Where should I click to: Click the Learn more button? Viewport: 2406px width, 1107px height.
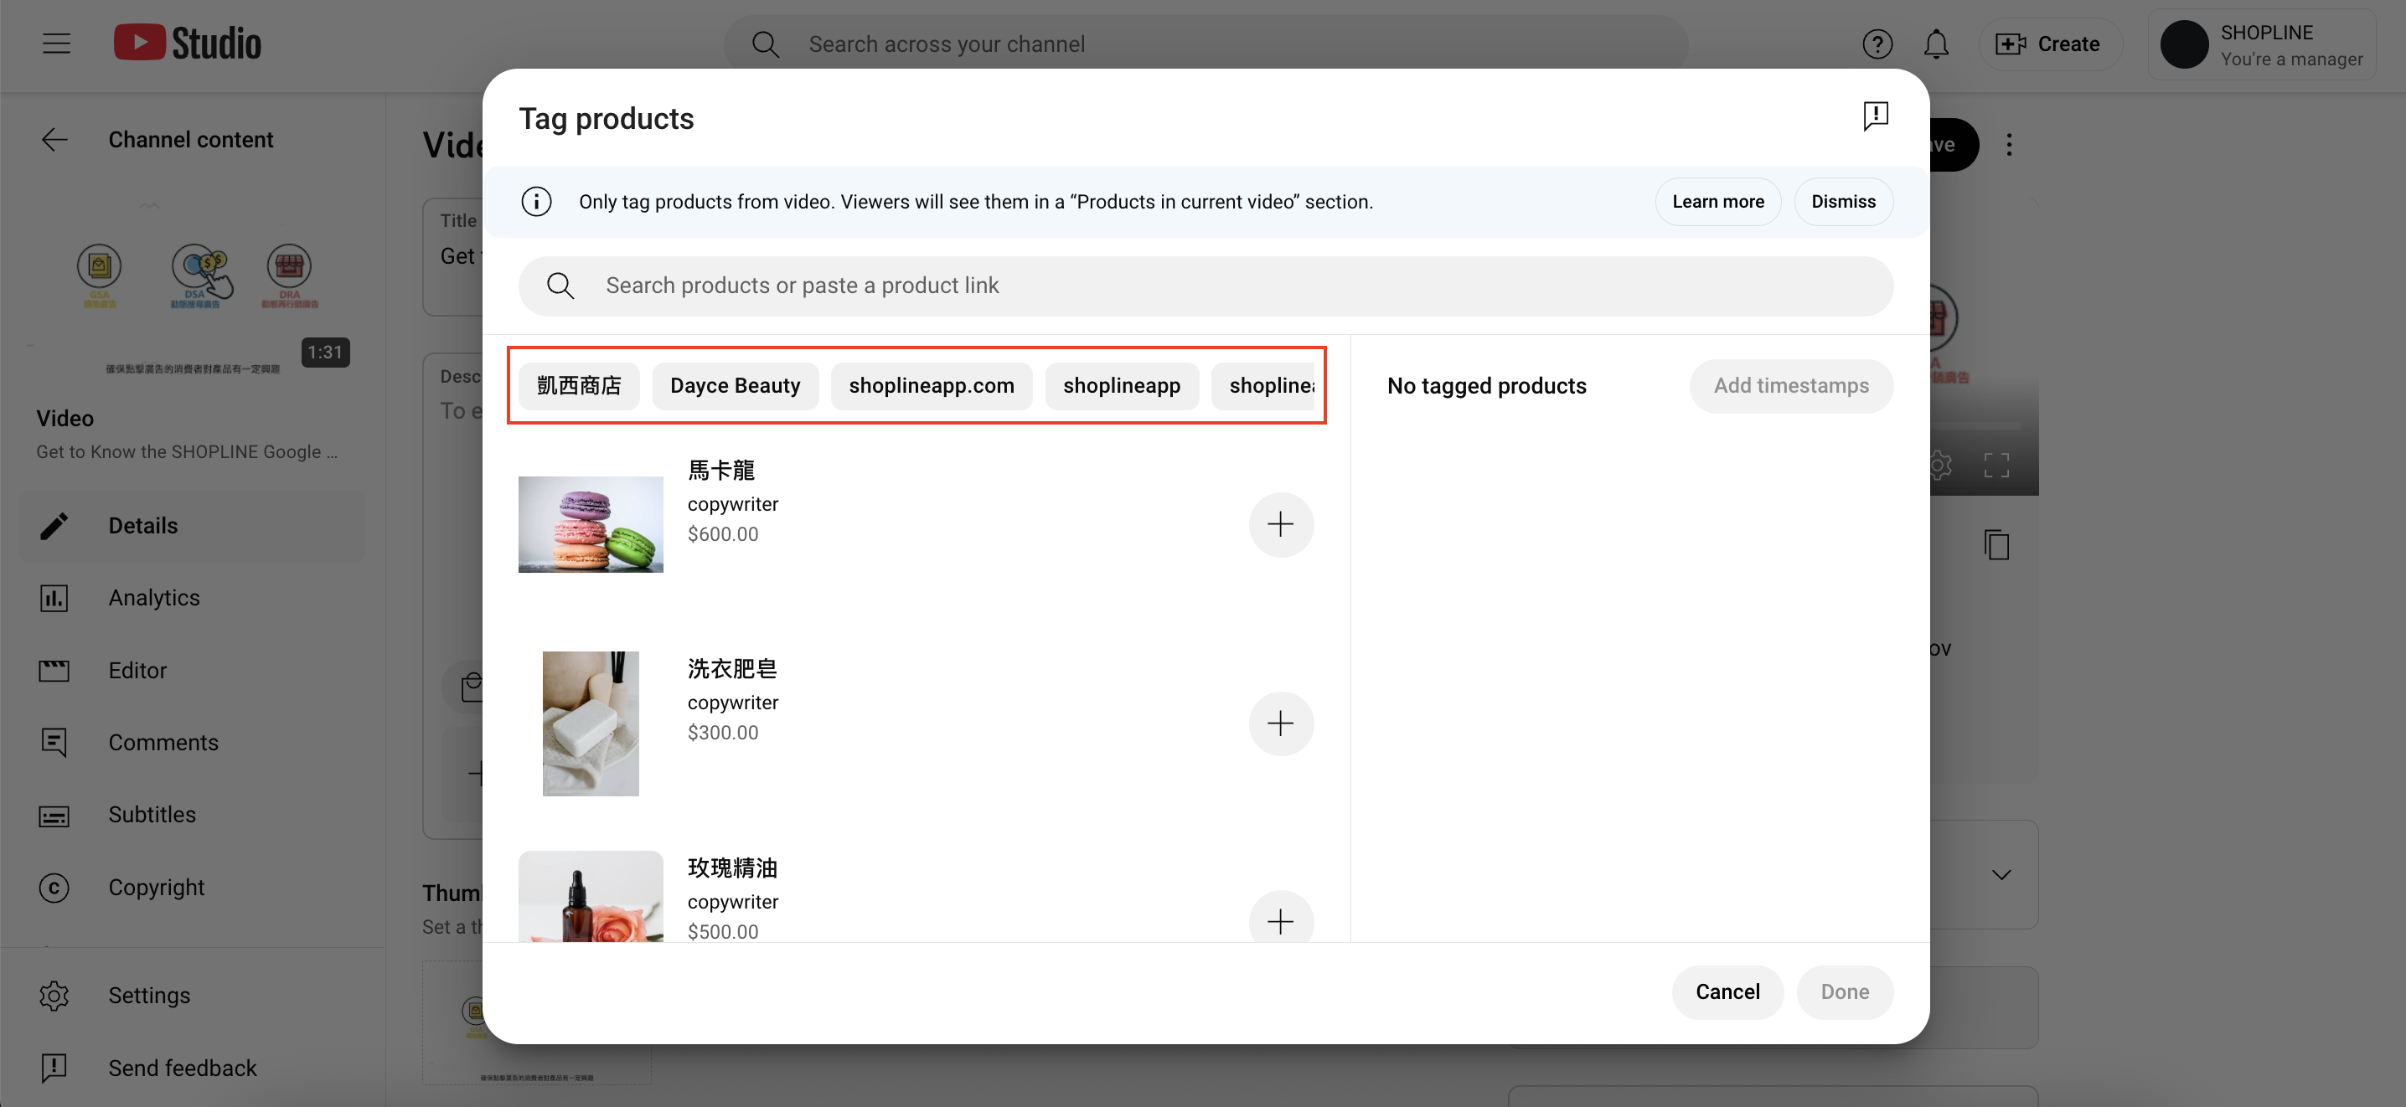click(1717, 202)
